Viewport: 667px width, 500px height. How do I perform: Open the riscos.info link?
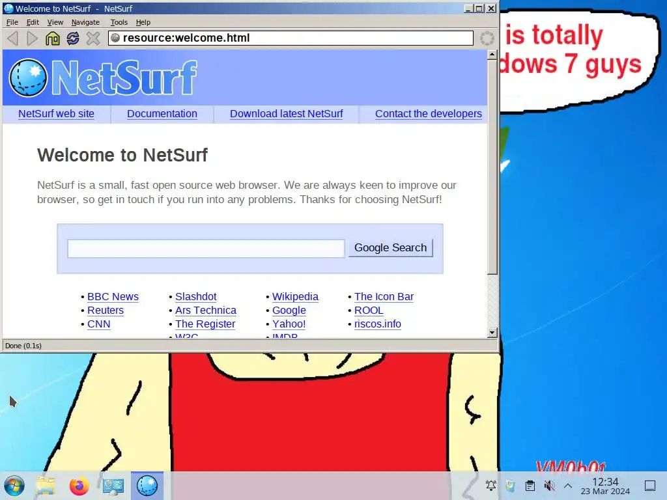[x=378, y=324]
